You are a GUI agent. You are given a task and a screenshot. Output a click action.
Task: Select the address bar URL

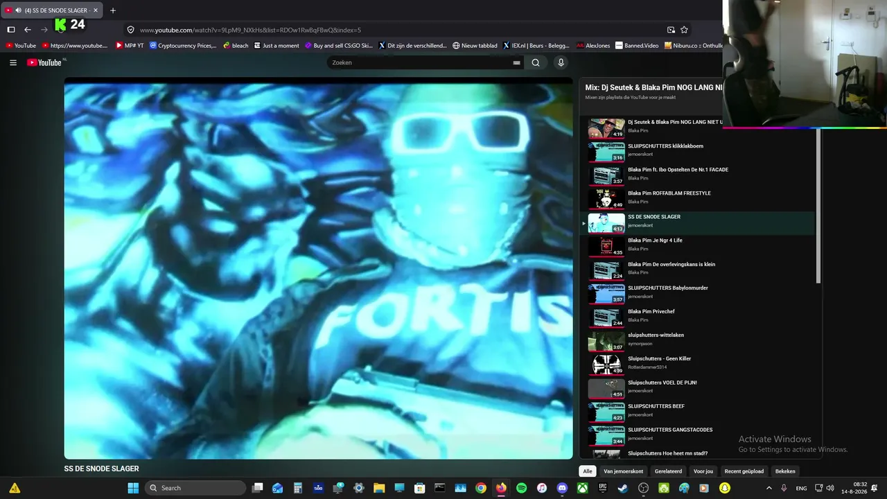[250, 30]
